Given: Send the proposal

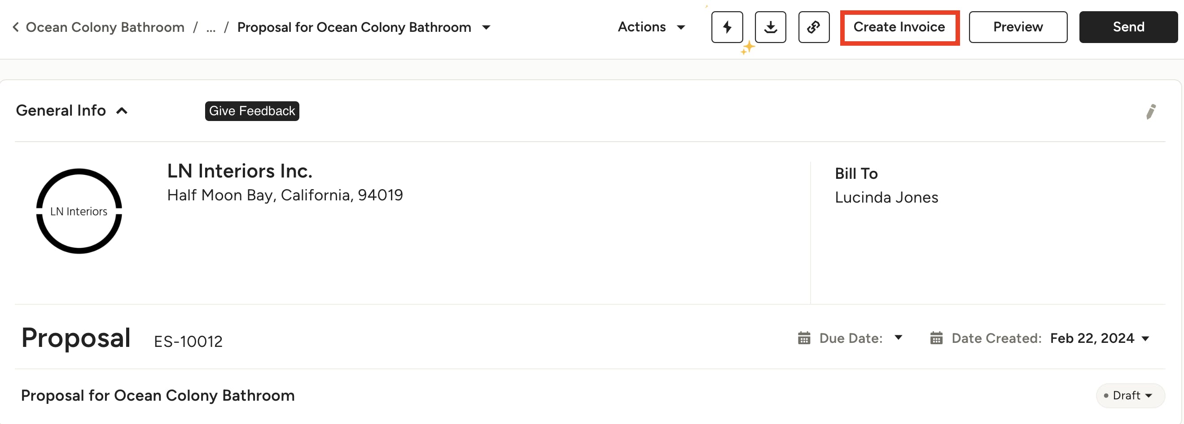Looking at the screenshot, I should pyautogui.click(x=1128, y=27).
